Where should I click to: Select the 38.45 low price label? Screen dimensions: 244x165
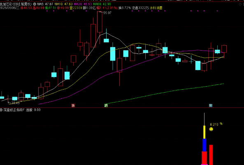15,103
